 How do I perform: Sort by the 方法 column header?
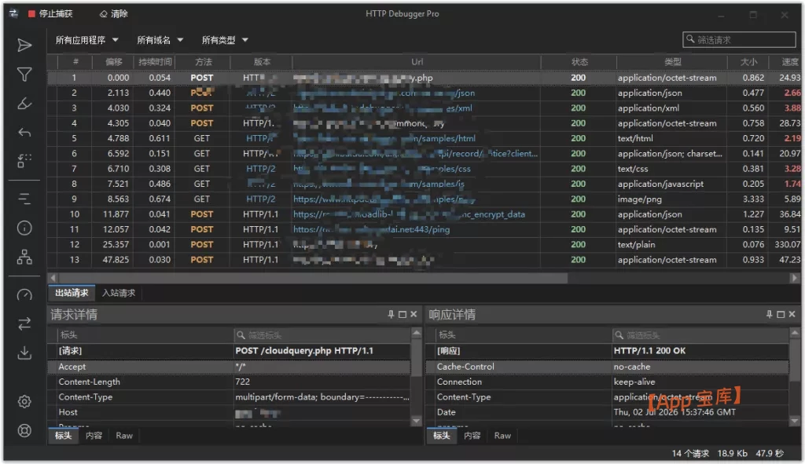pyautogui.click(x=203, y=62)
